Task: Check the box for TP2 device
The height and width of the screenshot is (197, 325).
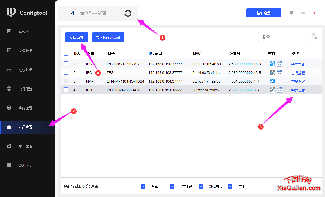Action: coord(66,72)
